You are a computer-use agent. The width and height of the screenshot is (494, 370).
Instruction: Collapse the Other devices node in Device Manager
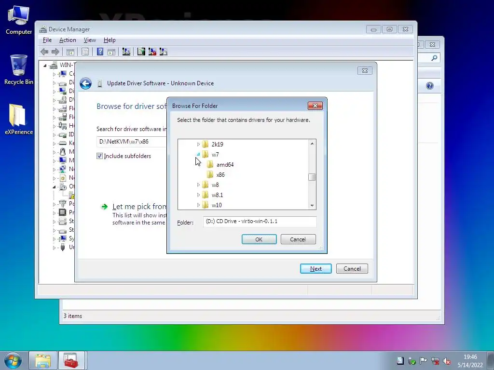[x=54, y=187]
